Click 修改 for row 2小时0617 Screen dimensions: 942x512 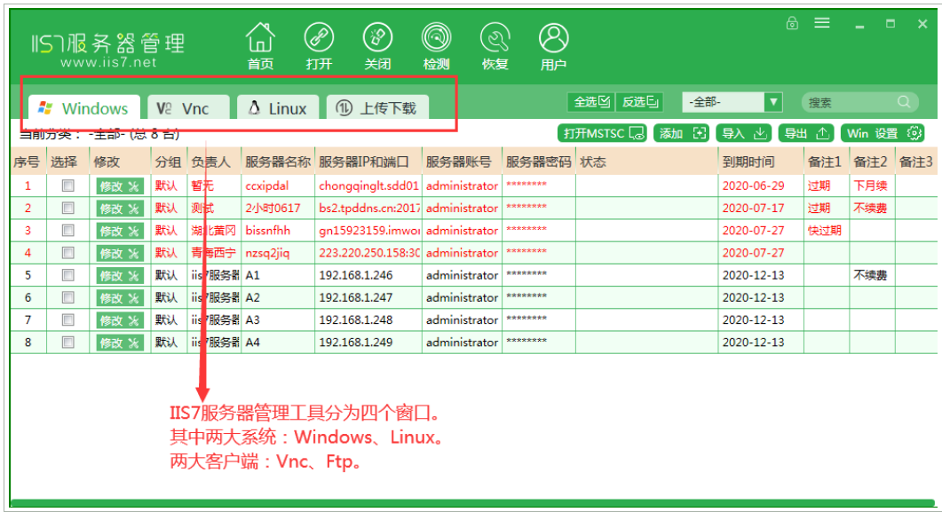point(120,209)
